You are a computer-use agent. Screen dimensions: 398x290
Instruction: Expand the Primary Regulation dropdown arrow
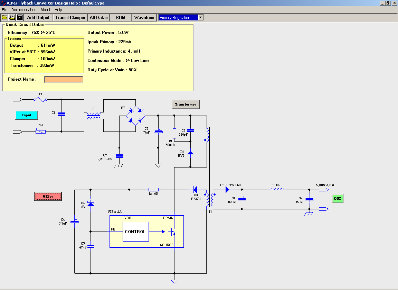pos(200,17)
